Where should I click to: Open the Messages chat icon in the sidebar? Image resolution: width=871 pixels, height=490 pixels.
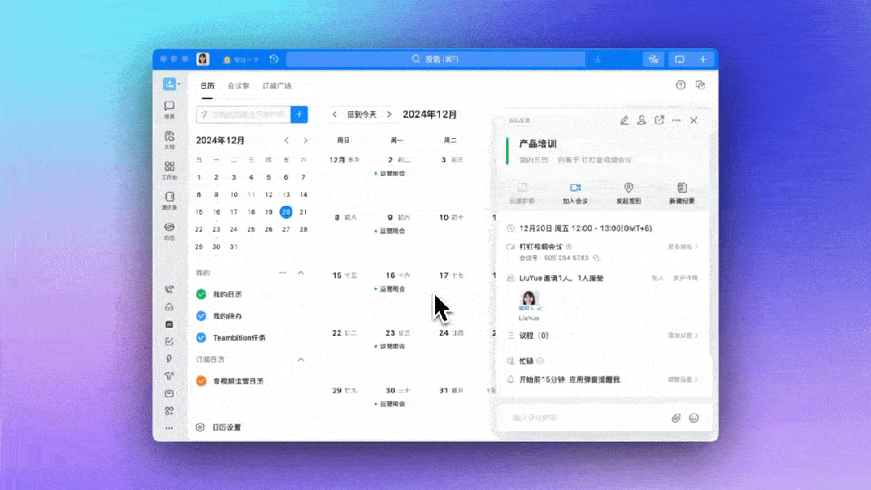click(170, 106)
